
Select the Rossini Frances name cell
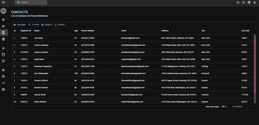click(x=41, y=88)
